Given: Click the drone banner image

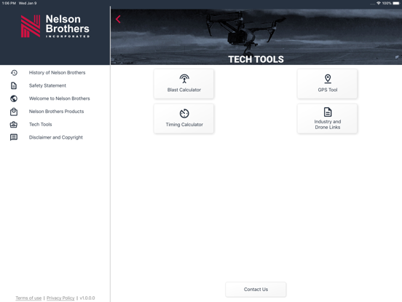Looking at the screenshot, I should coord(256,36).
